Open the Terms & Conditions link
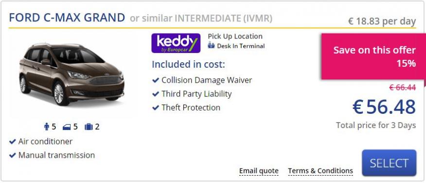The width and height of the screenshot is (426, 183). point(320,171)
